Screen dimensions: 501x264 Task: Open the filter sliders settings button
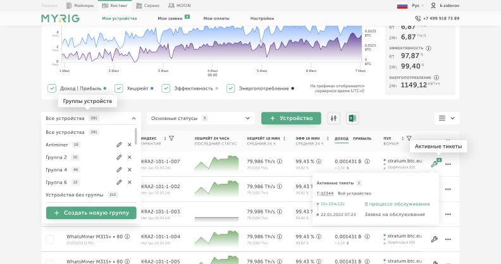pyautogui.click(x=334, y=118)
